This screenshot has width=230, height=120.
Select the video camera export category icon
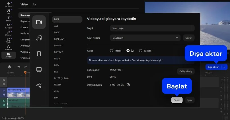click(39, 22)
